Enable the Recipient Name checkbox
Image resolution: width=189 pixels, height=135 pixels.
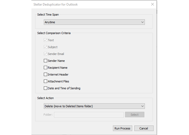45,68
